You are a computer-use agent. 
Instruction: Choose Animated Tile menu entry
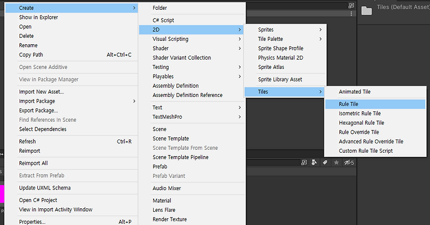(375, 92)
